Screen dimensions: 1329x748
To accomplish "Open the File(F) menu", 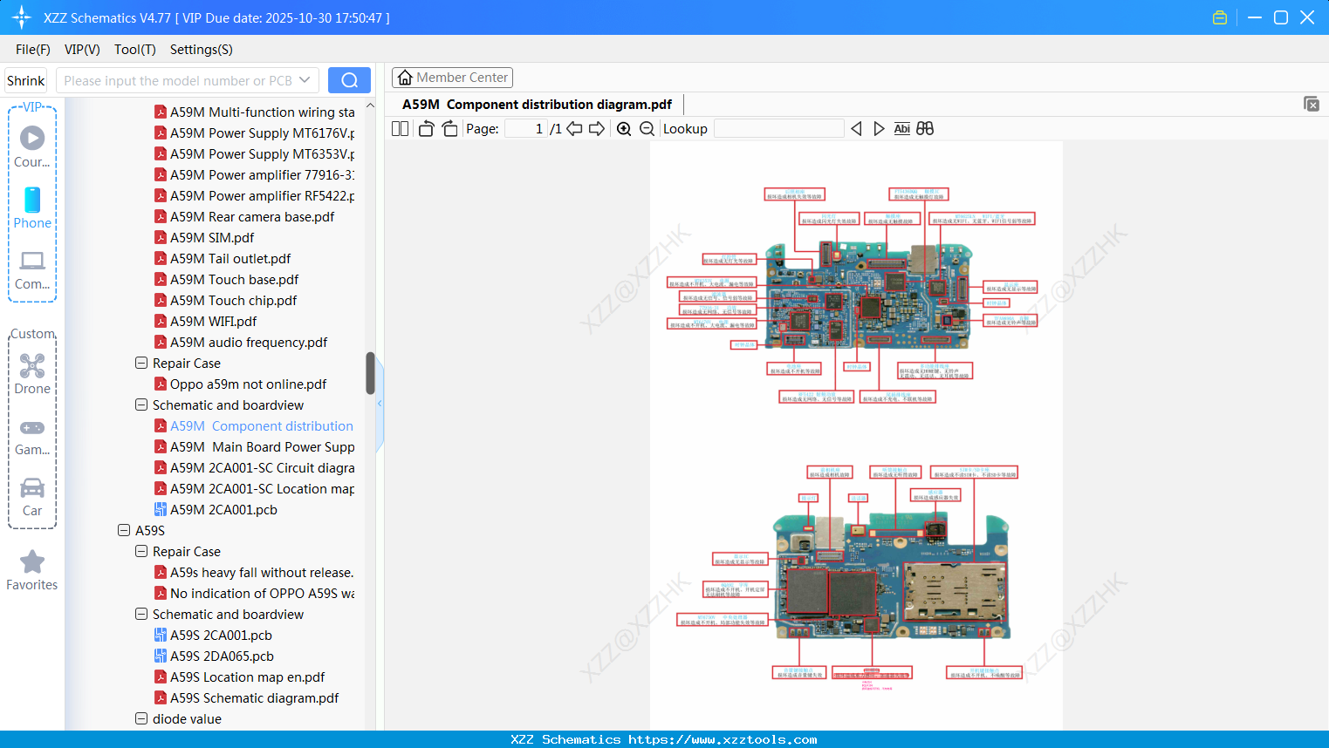I will 33,50.
